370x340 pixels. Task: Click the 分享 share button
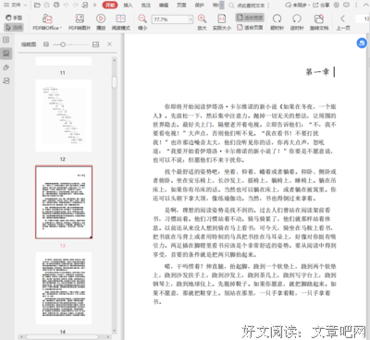(x=322, y=5)
